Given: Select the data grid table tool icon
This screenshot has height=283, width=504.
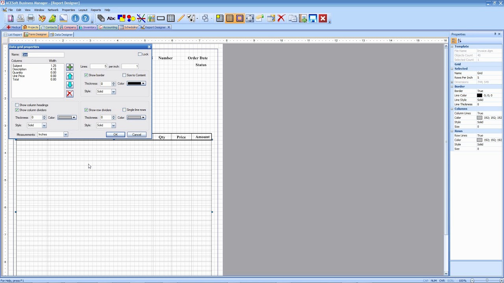Looking at the screenshot, I should click(170, 18).
